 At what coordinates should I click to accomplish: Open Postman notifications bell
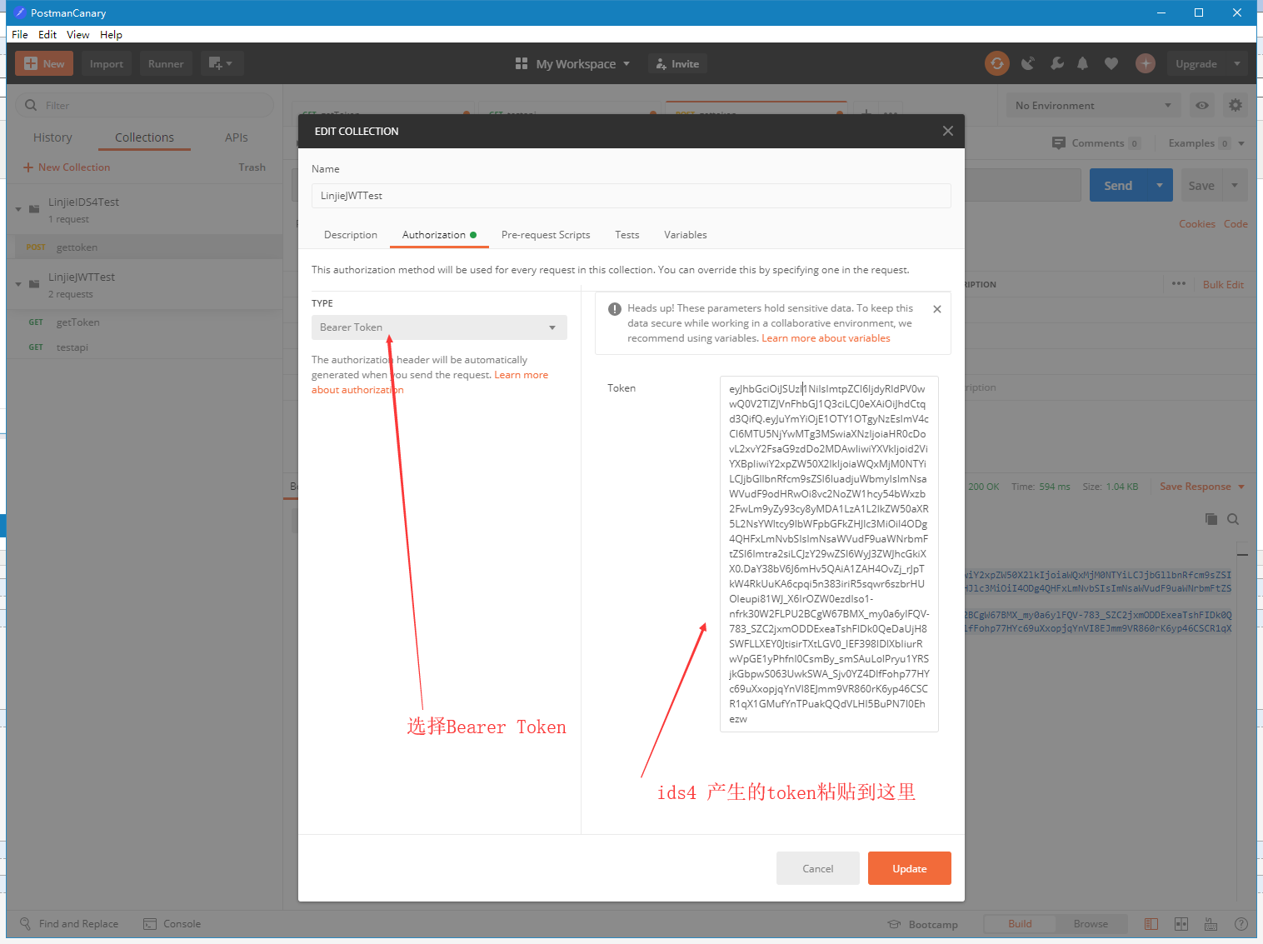1083,63
